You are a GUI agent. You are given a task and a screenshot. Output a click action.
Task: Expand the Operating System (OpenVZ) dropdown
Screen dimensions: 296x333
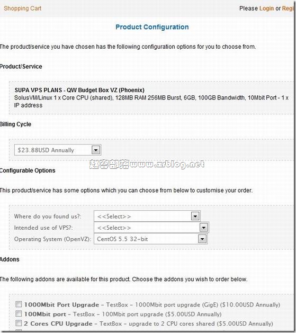[x=202, y=239]
